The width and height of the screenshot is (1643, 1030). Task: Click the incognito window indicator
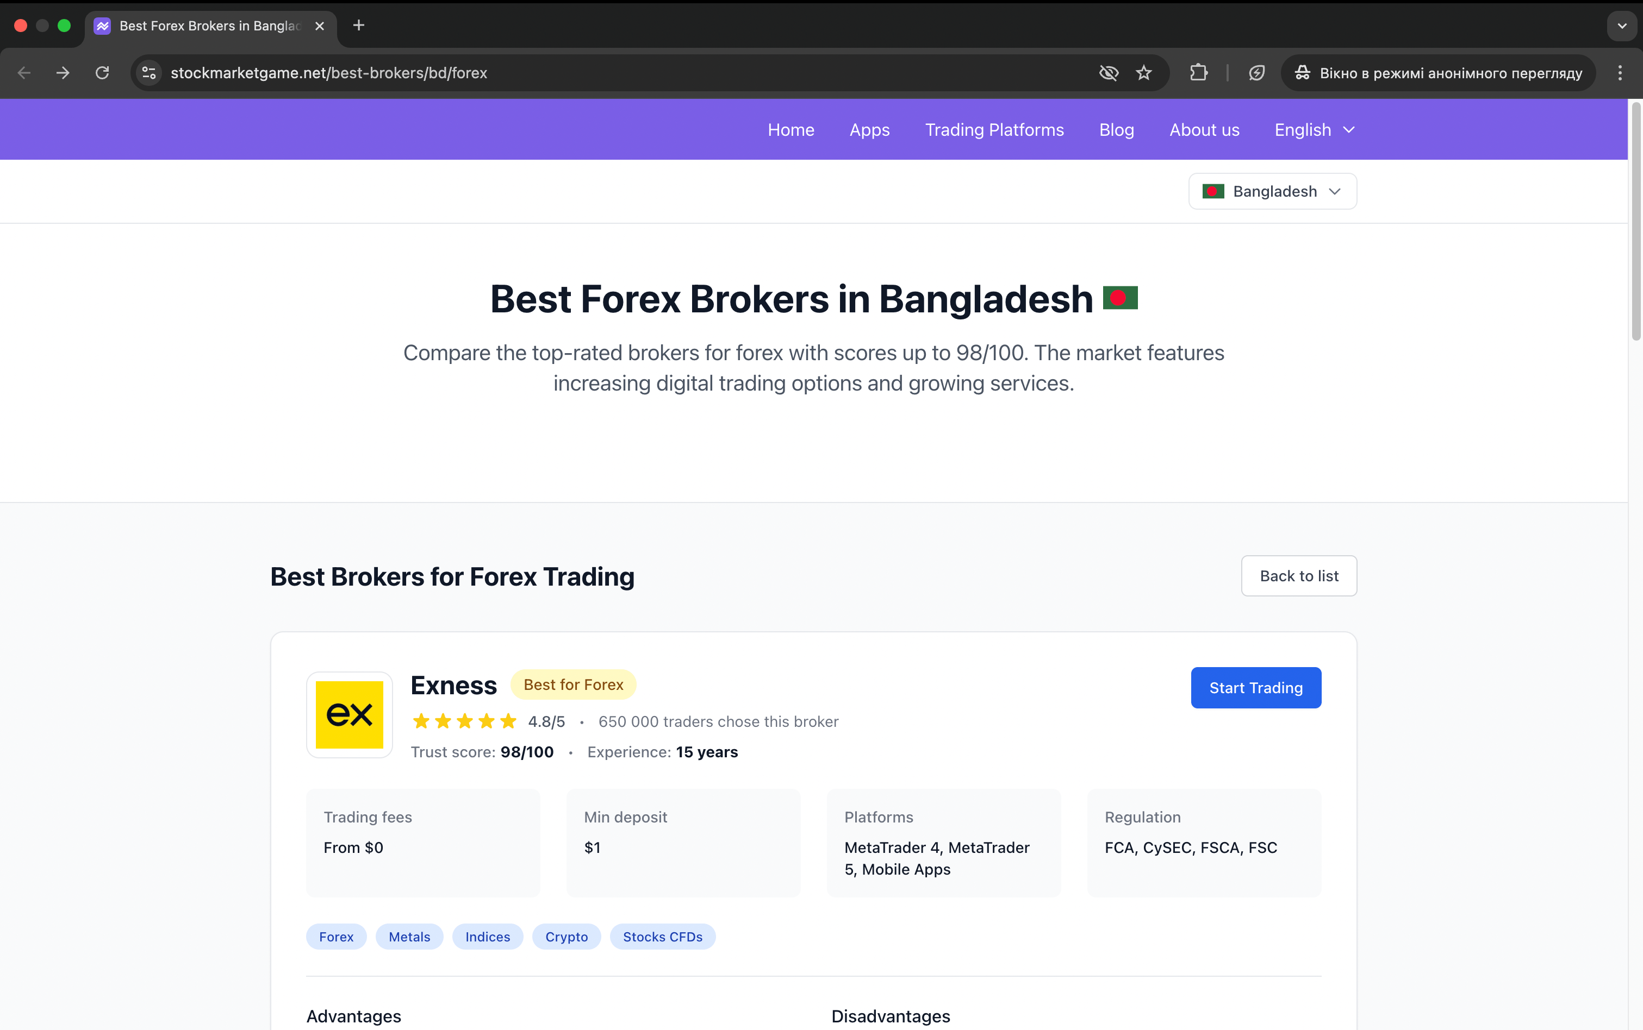1438,73
